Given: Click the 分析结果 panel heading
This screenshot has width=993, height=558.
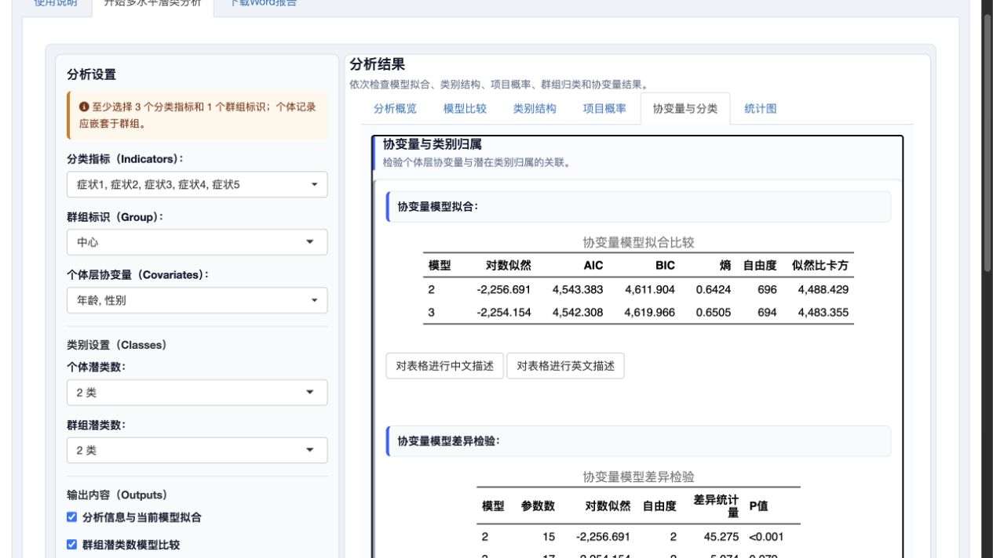Looking at the screenshot, I should point(378,65).
